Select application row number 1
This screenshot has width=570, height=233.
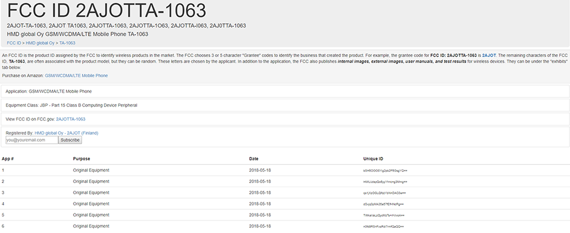point(285,171)
